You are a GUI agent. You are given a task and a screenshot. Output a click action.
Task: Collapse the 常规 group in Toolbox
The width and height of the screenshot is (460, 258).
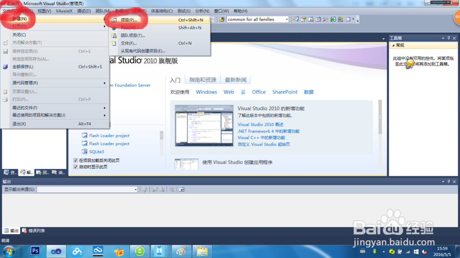point(393,45)
